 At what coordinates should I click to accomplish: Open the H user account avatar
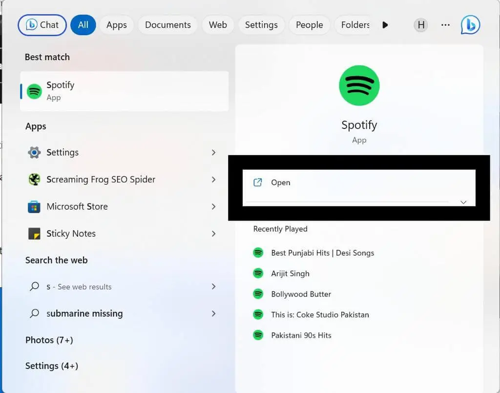421,25
